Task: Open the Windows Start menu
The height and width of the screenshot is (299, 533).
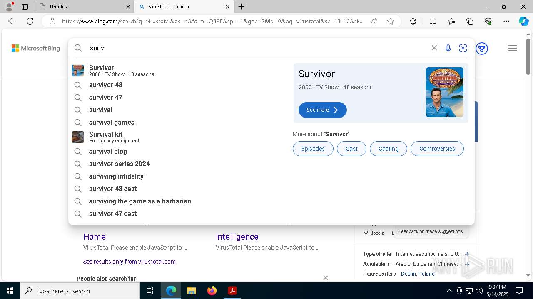Action: [x=10, y=291]
